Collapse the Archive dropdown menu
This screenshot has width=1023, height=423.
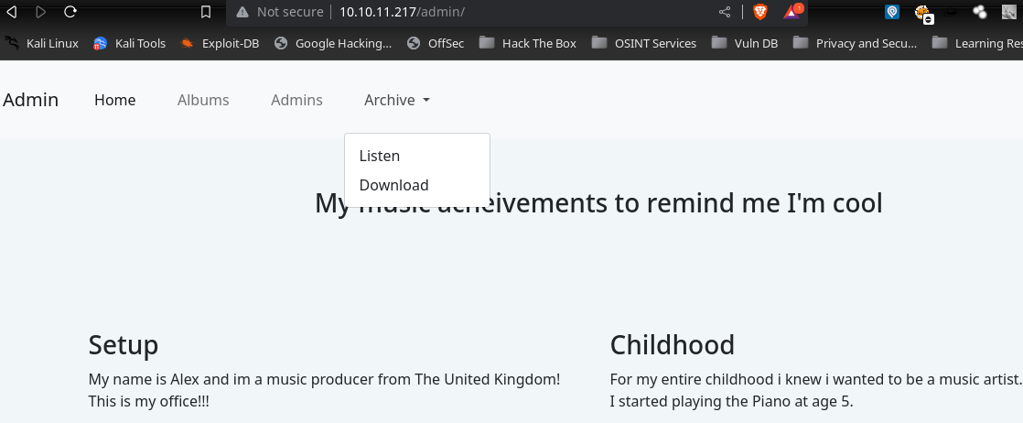click(397, 100)
